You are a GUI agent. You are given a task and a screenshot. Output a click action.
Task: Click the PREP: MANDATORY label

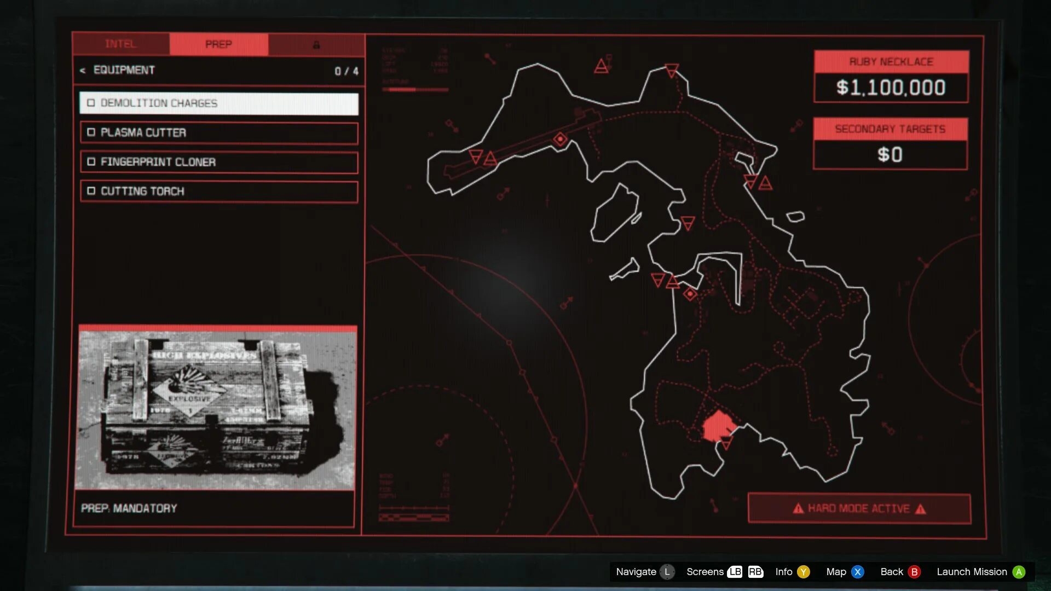[x=129, y=508]
